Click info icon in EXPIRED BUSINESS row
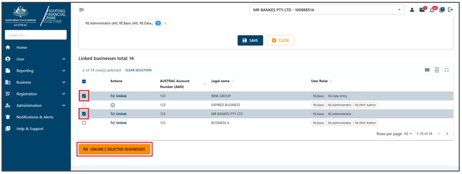 click(113, 105)
